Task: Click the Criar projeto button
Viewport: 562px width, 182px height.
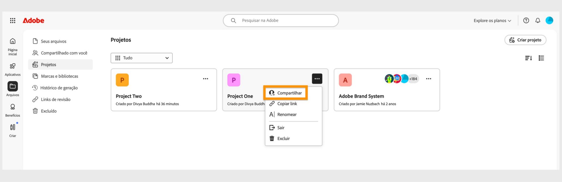Action: tap(525, 40)
